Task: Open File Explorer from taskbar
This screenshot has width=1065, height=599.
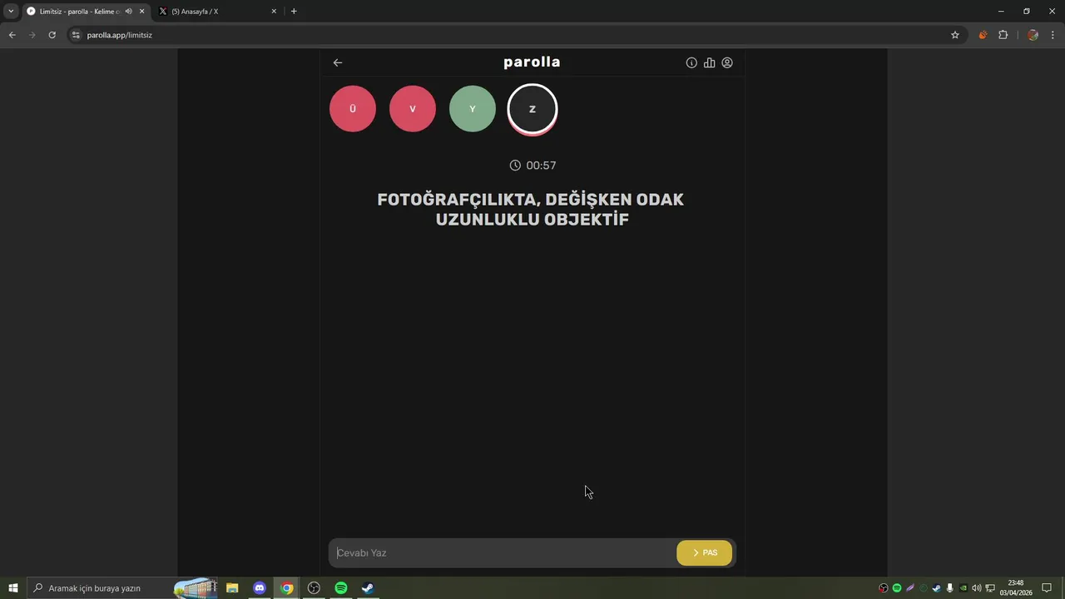Action: 232,588
